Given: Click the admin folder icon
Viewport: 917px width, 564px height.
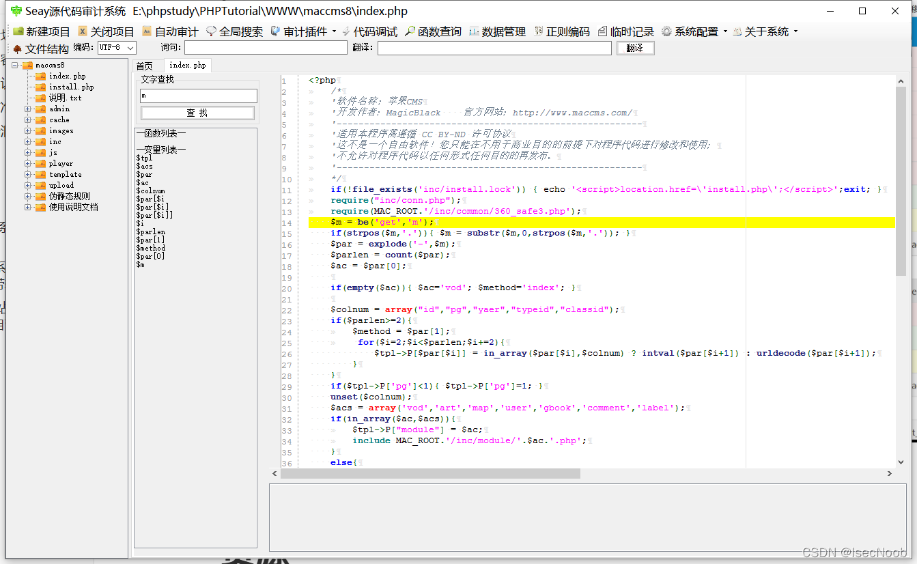Looking at the screenshot, I should [x=41, y=109].
